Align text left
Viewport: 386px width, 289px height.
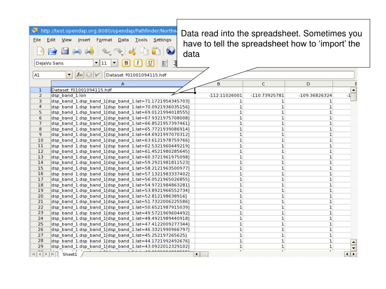164,63
